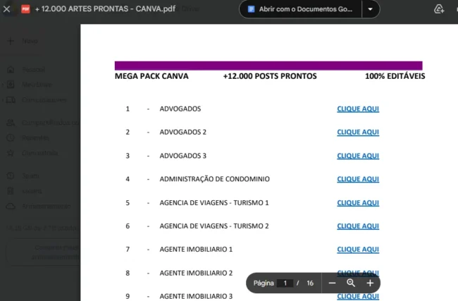Click the AGENTE IMOBILIARIO 3 text
The width and height of the screenshot is (458, 301).
click(x=196, y=296)
